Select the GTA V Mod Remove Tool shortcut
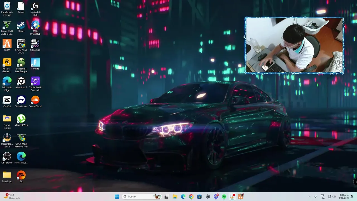The width and height of the screenshot is (357, 201). [21, 140]
